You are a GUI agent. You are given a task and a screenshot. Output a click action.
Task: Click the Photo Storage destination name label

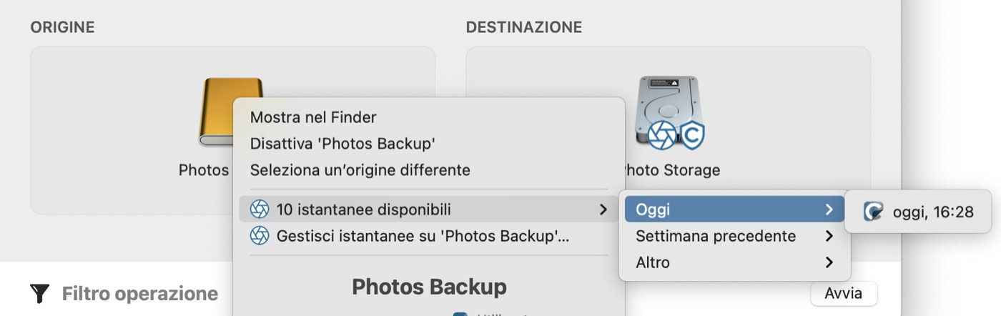click(x=669, y=170)
